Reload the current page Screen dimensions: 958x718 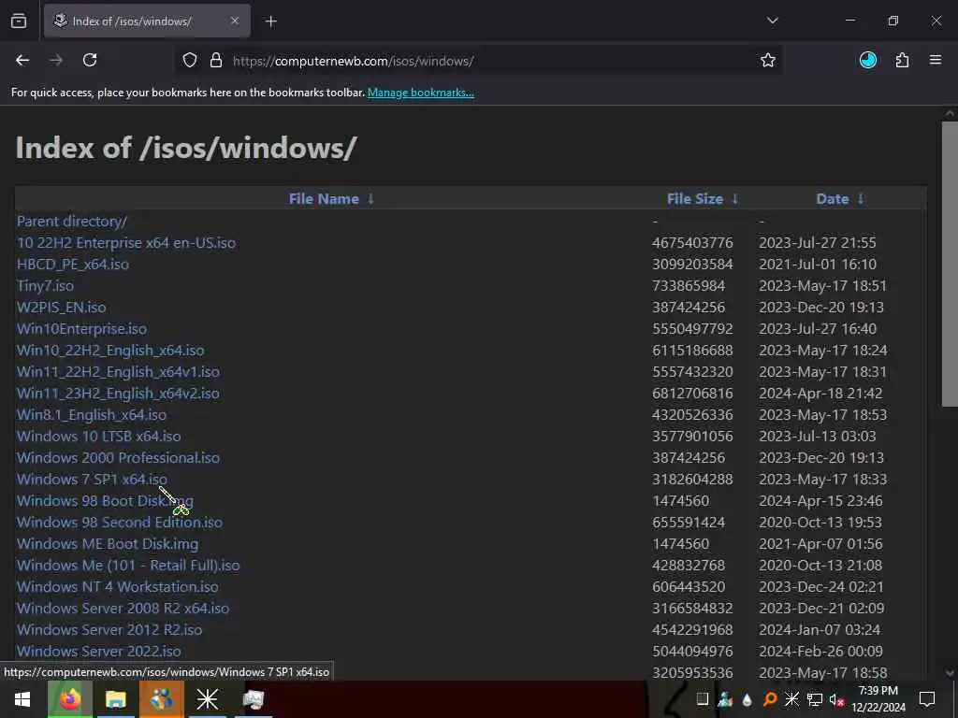(x=90, y=60)
